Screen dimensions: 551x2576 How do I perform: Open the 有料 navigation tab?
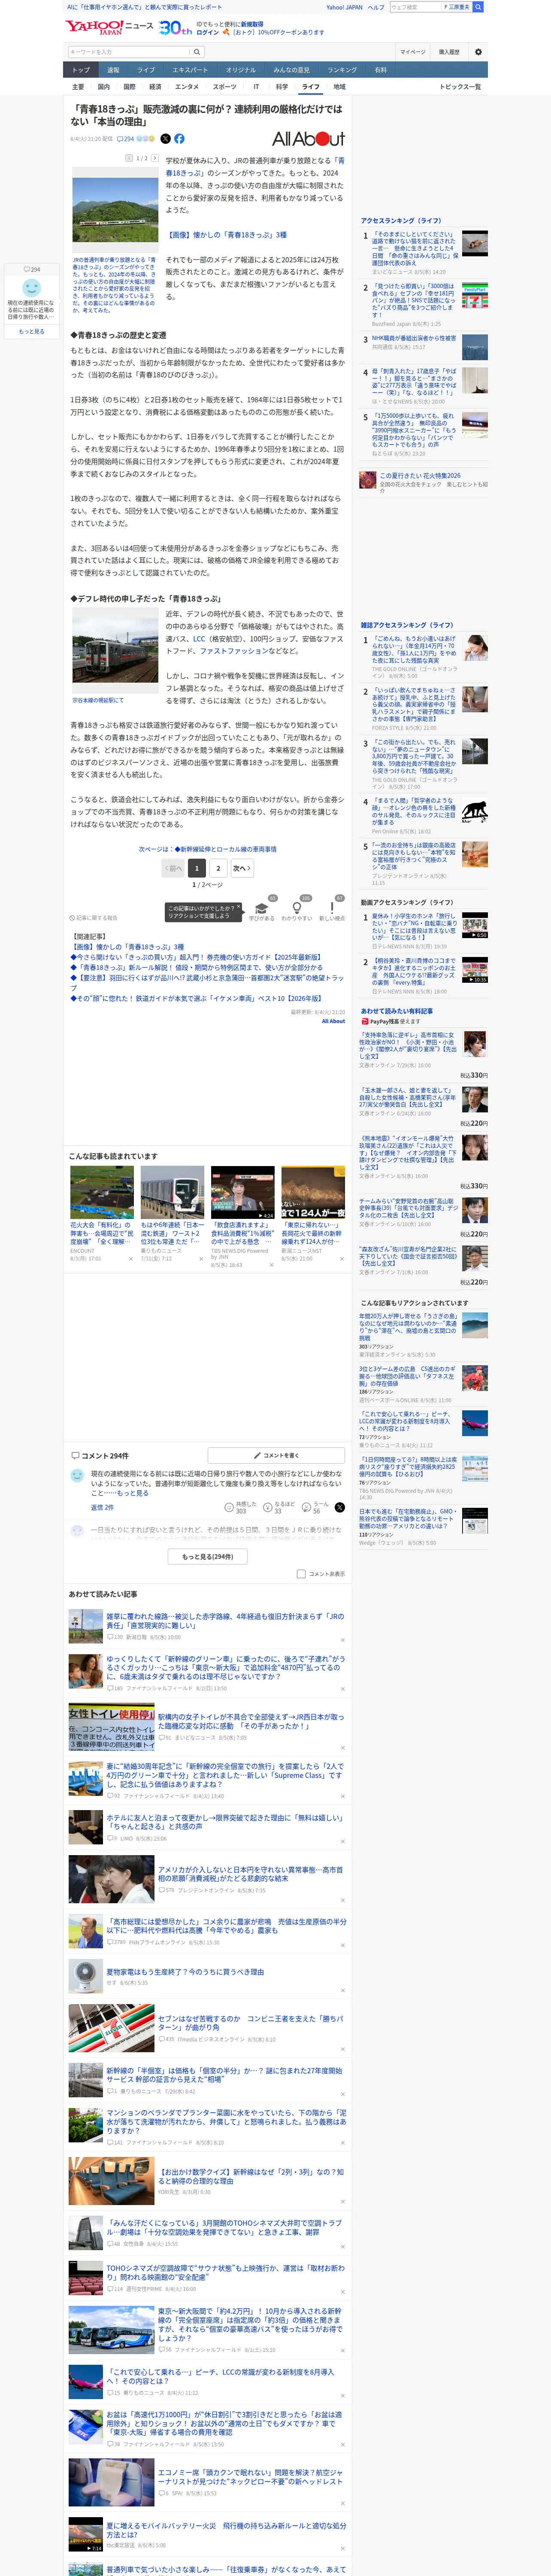380,70
